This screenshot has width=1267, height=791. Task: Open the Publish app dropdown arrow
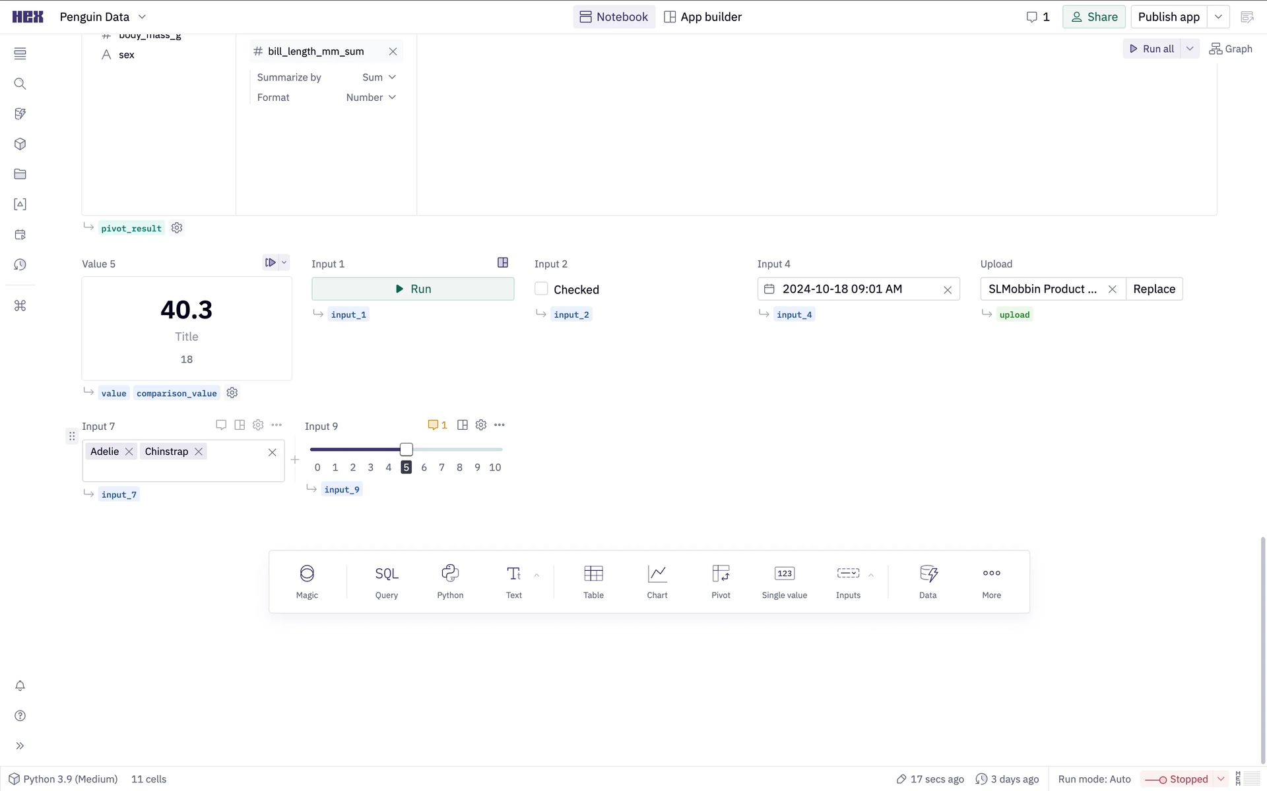tap(1218, 17)
